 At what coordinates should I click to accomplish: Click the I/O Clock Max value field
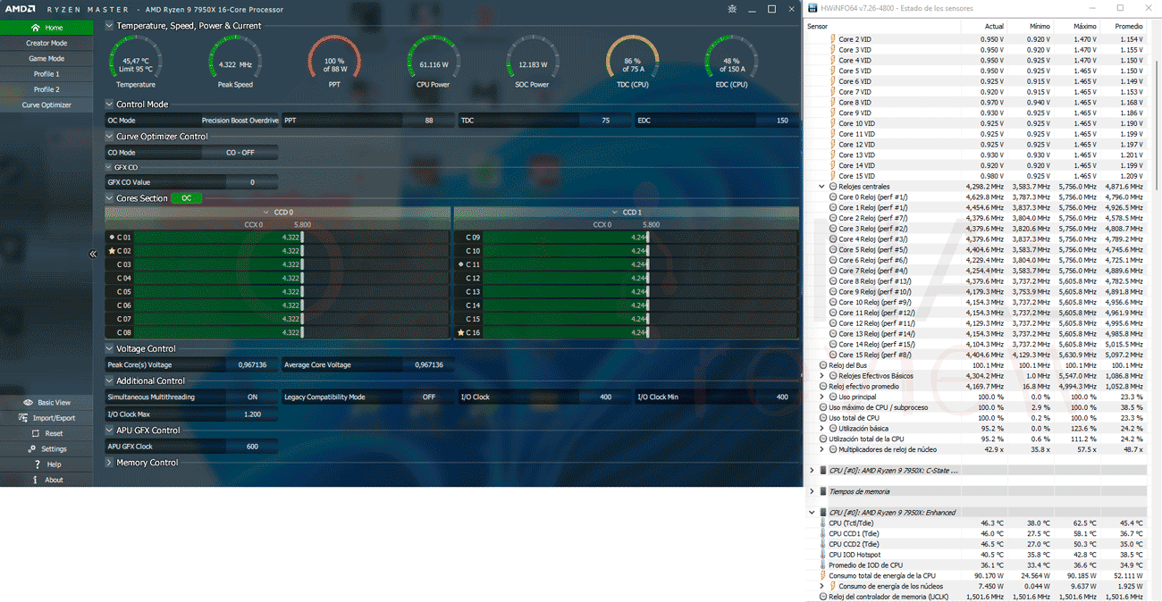[x=252, y=414]
